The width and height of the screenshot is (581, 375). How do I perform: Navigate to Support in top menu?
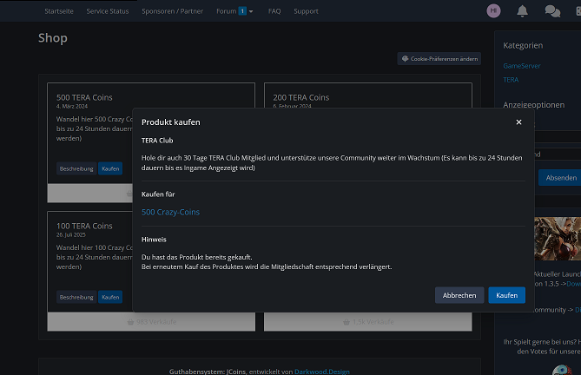click(306, 11)
